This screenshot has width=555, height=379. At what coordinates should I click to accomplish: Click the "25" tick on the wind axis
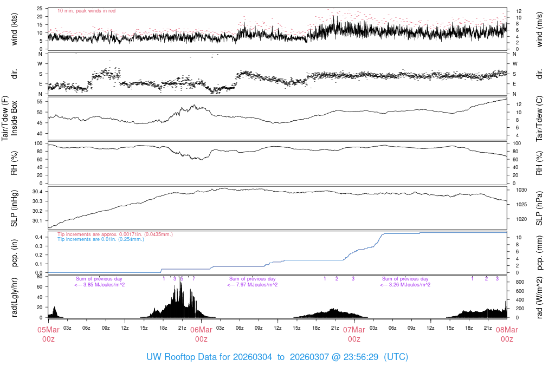click(x=40, y=9)
